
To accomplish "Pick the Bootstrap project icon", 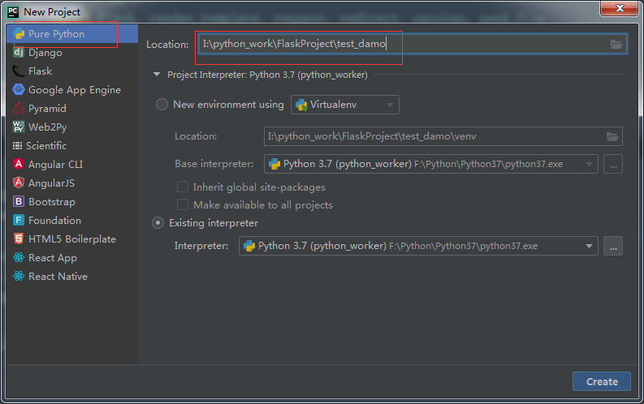I will 19,201.
